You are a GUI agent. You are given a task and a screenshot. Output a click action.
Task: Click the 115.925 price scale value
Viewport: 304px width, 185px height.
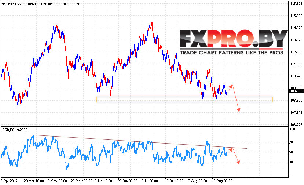point(296,4)
